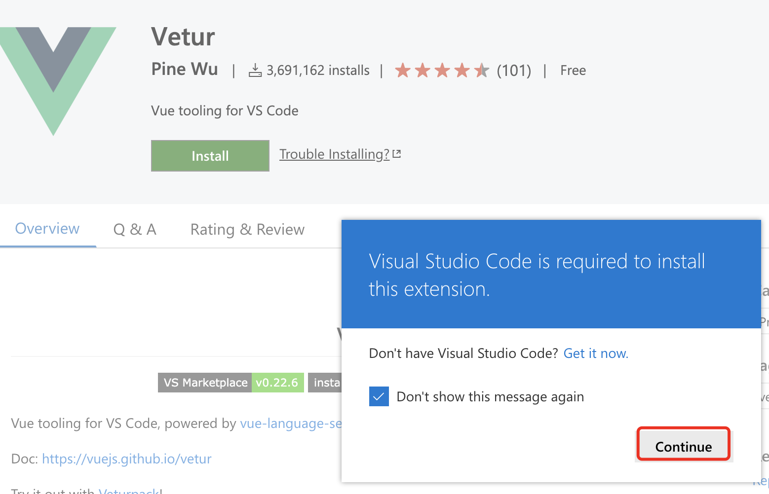Open the vuejs.github.io/vetur doc link
The width and height of the screenshot is (769, 494).
(127, 459)
